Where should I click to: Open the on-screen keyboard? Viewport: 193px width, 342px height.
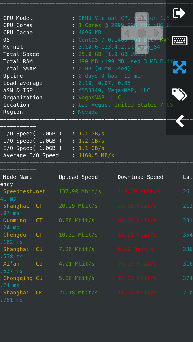point(179,40)
